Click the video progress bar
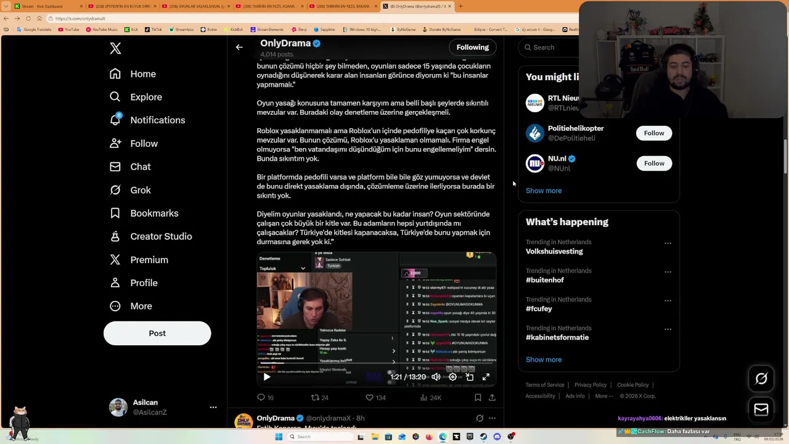Viewport: 789px width, 444px height. pos(376,364)
